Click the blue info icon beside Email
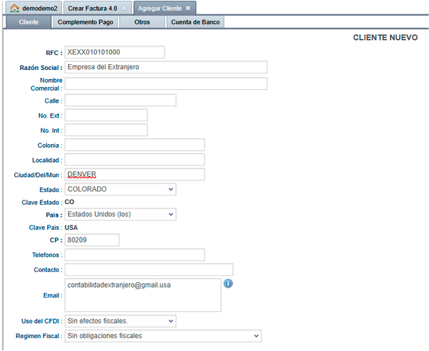Viewport: 429px width, 351px height. click(229, 283)
